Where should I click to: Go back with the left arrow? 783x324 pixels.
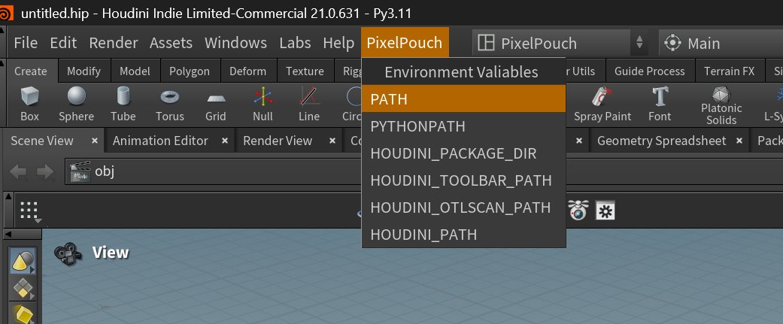tap(18, 171)
